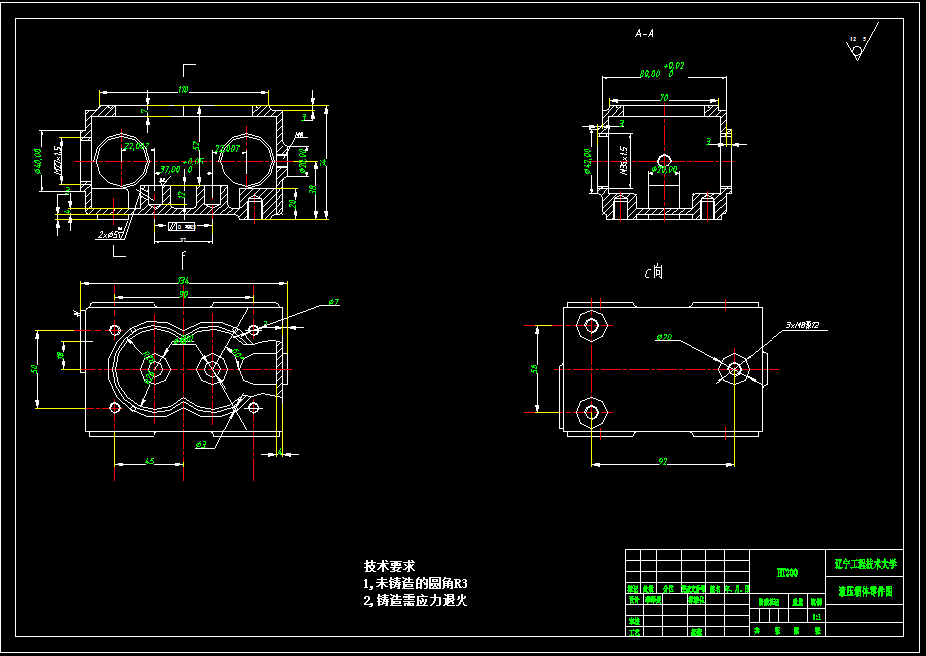Click the 3×M8深12 threaded hole callout
The height and width of the screenshot is (656, 926).
pyautogui.click(x=800, y=324)
